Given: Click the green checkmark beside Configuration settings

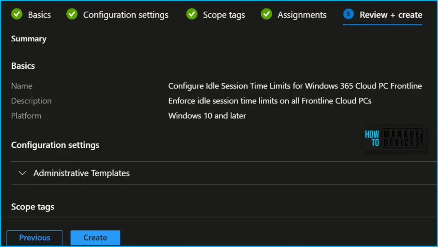Looking at the screenshot, I should (x=72, y=14).
